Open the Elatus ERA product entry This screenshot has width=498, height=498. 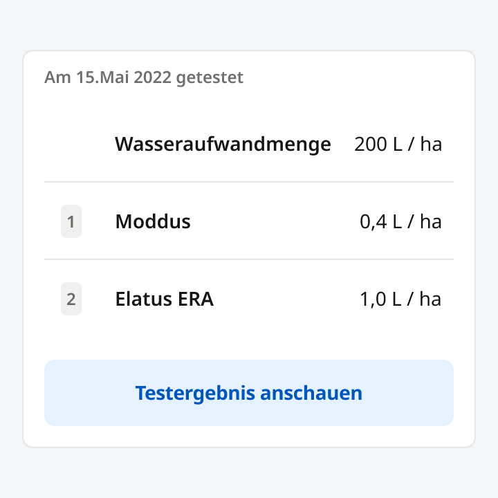point(165,299)
